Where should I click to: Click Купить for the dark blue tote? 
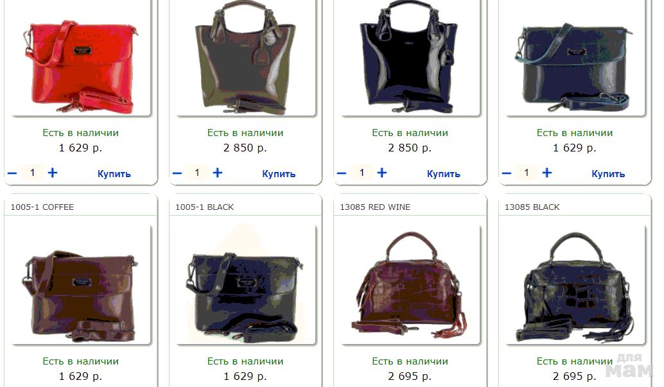coord(443,173)
